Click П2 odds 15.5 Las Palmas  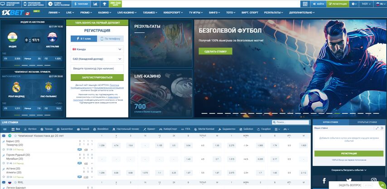tap(53, 108)
